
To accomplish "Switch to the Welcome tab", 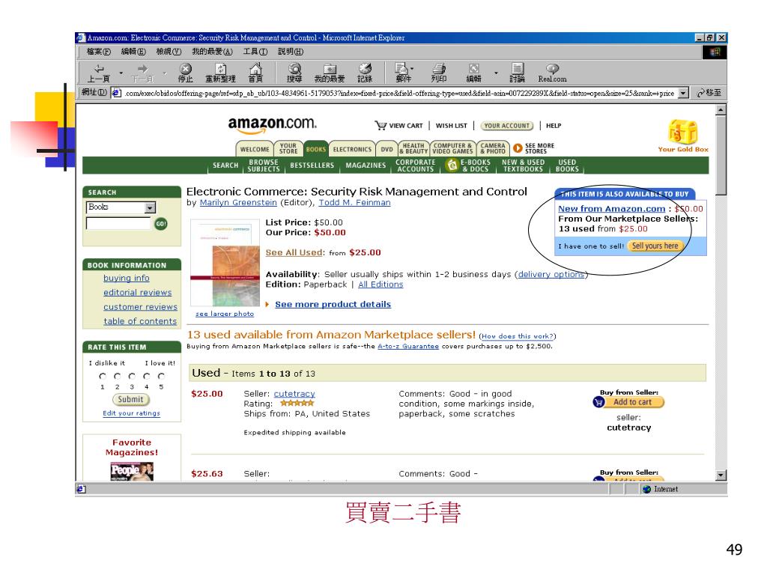I will [x=255, y=149].
